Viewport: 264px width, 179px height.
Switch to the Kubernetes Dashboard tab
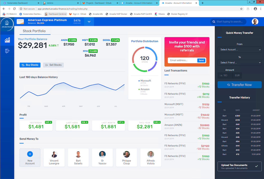21,3
